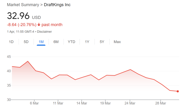Screen dimensions: 186x109
Task: Switch to the 5D range tab
Action: 26,42
